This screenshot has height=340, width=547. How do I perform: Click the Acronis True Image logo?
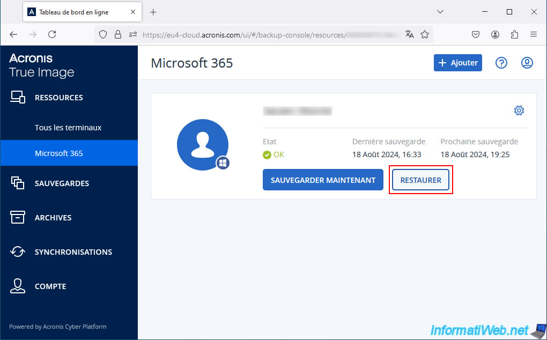[x=41, y=65]
